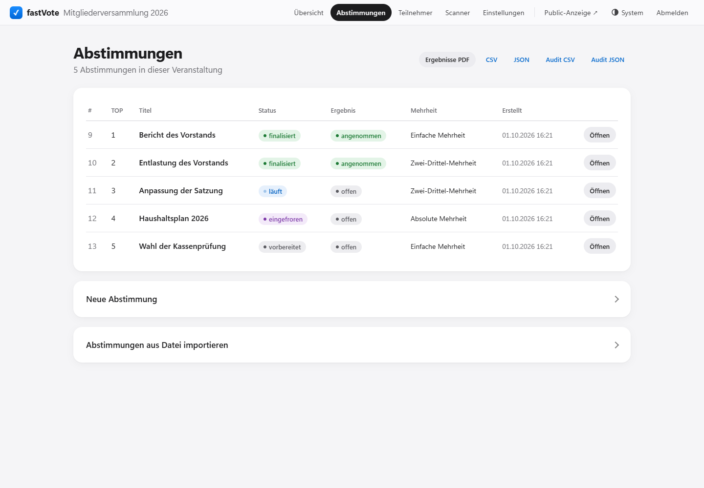Click the vorbereitet status badge

(x=282, y=247)
